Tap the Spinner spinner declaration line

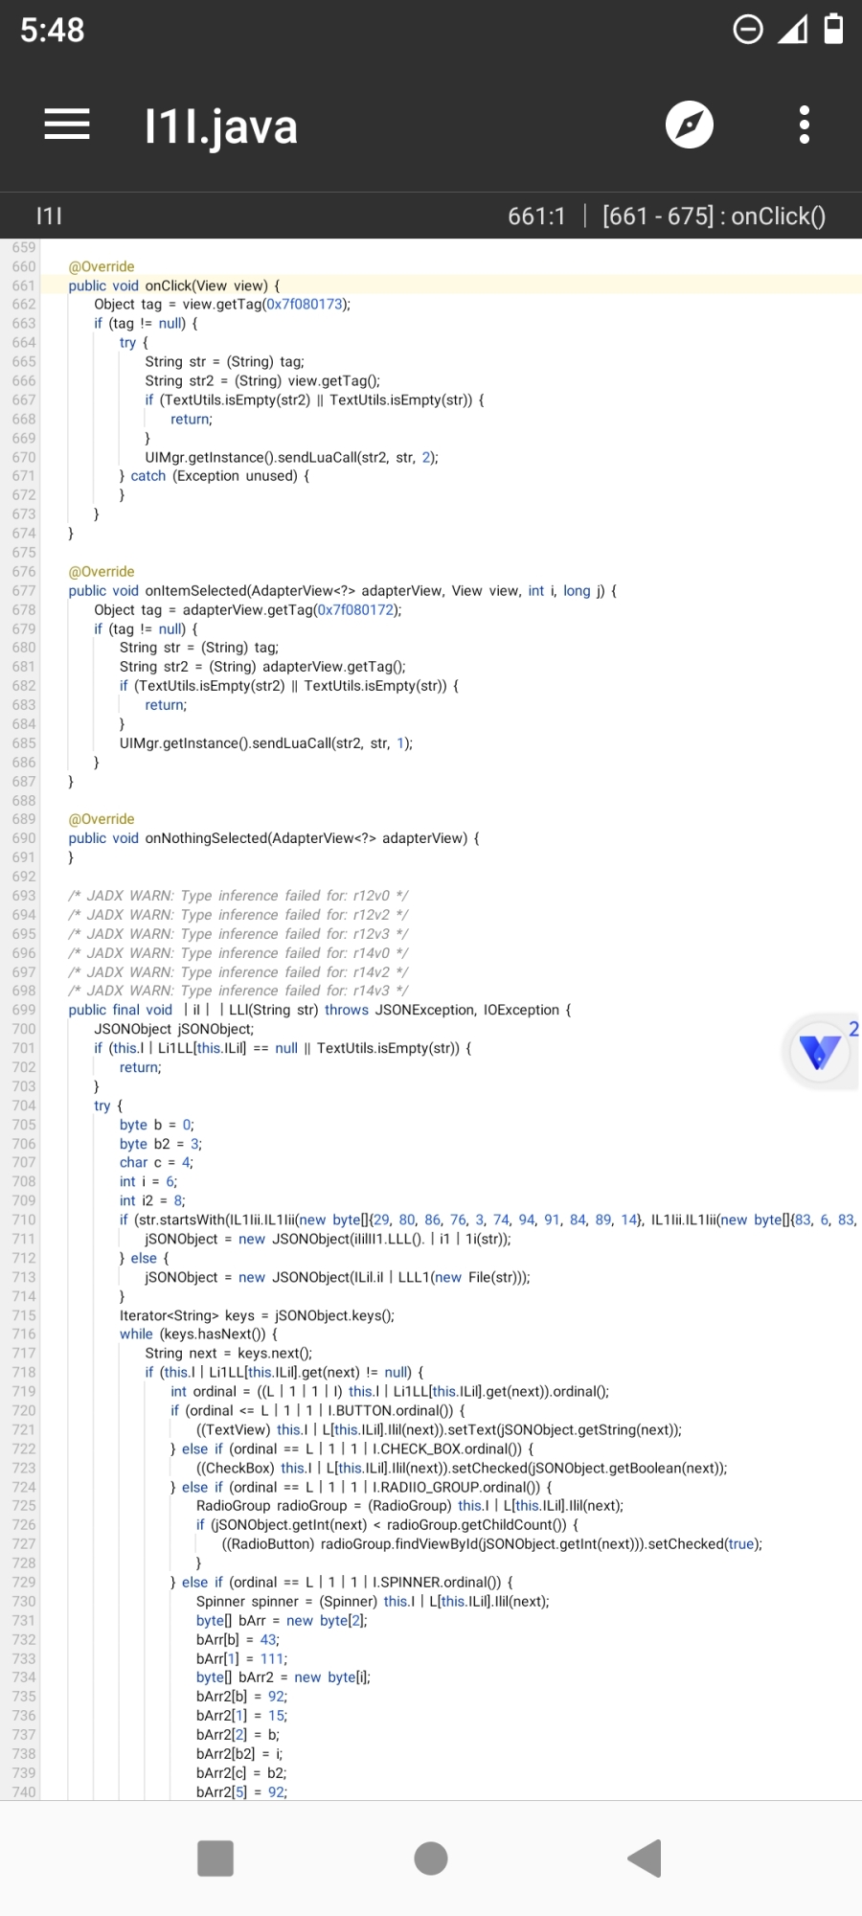pos(373,1601)
